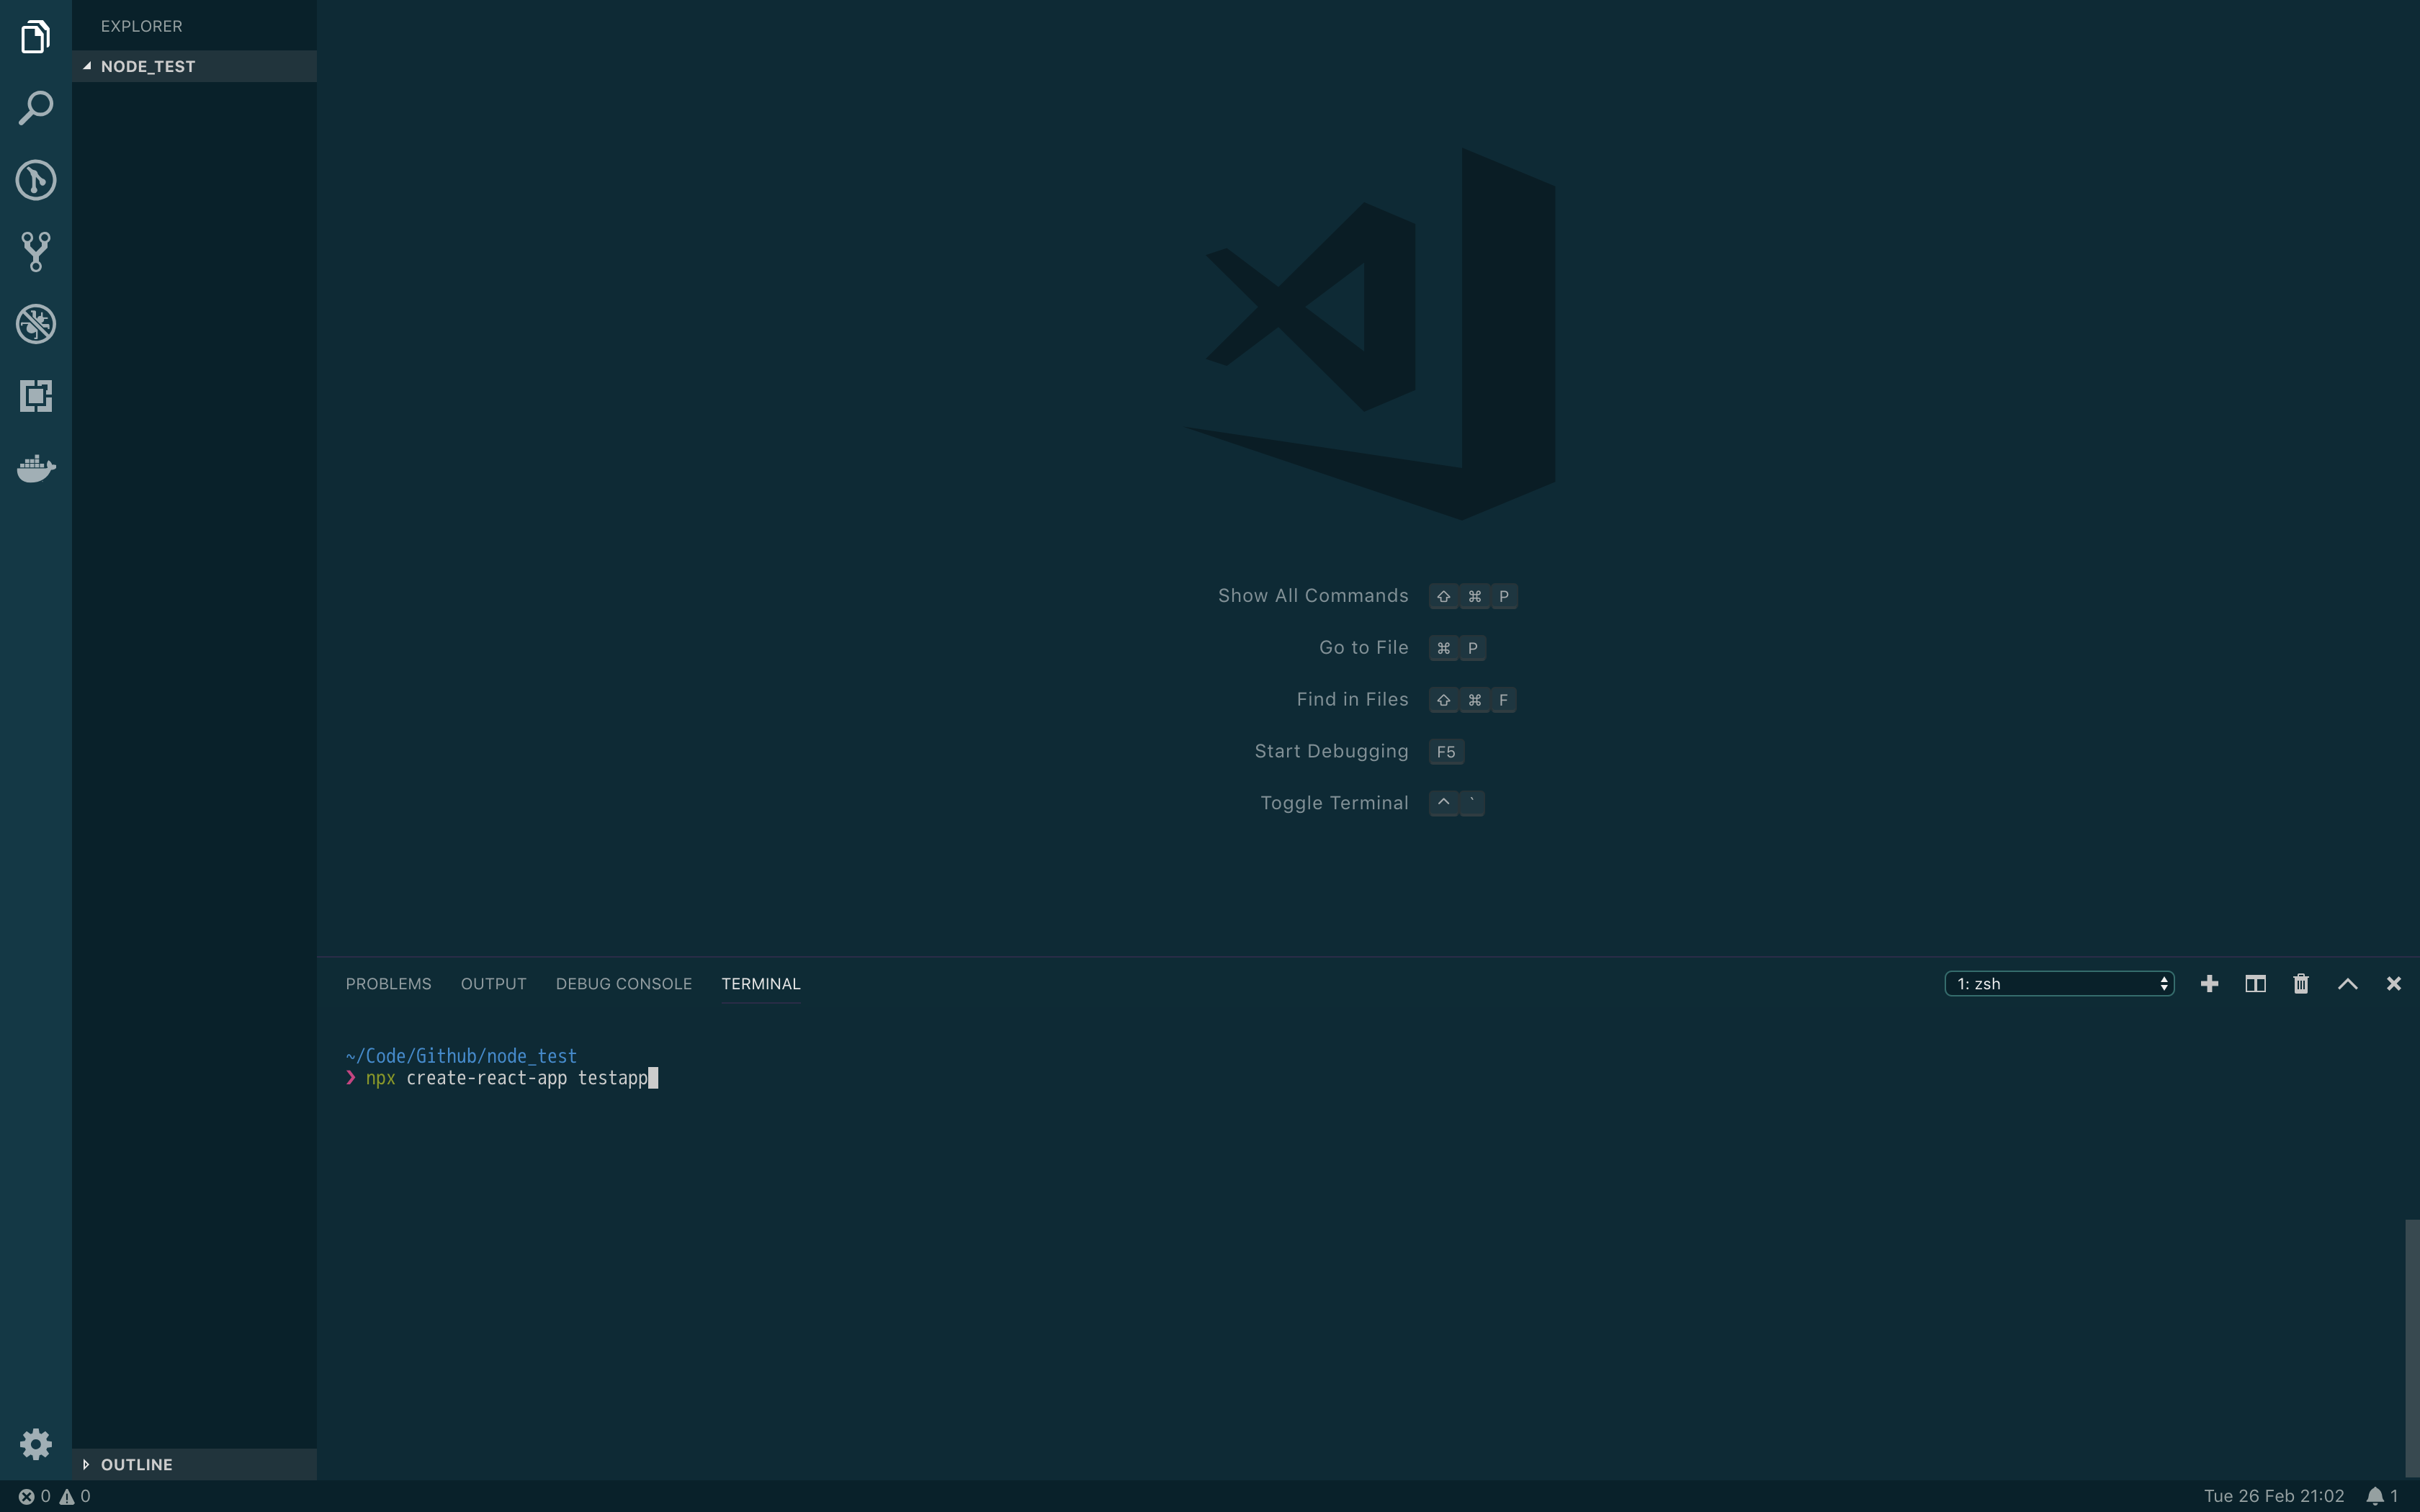Open the Search view icon
2420x1512 pixels.
click(36, 108)
